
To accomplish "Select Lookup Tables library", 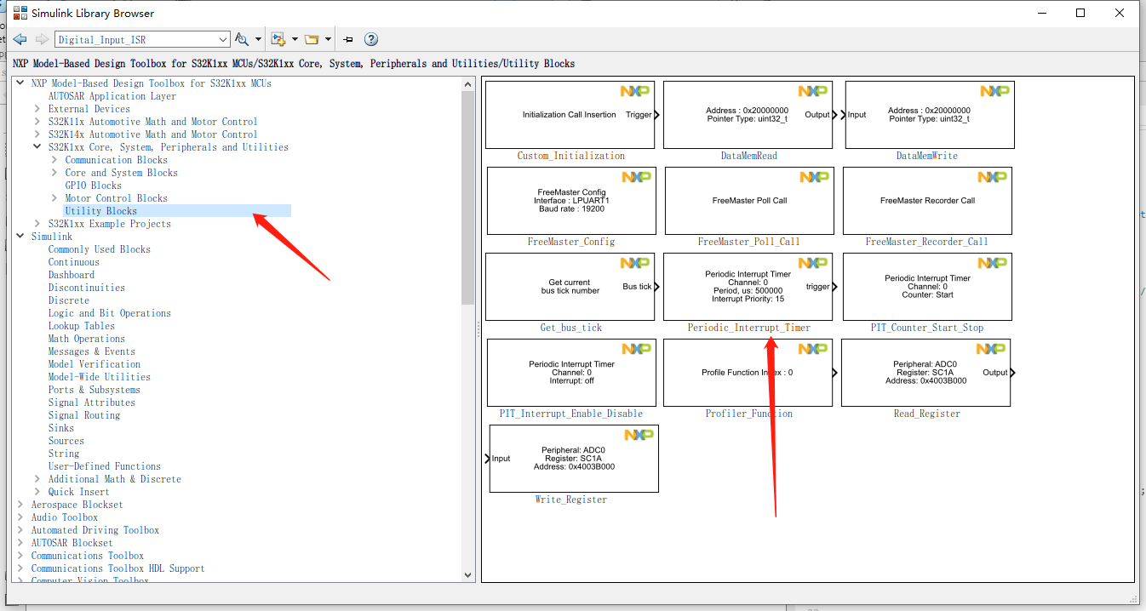I will tap(82, 326).
